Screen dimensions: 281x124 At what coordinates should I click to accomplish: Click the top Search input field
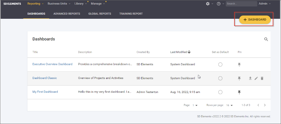[241, 4]
